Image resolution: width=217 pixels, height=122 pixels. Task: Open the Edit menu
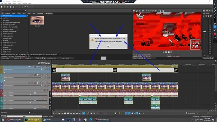click(5, 3)
